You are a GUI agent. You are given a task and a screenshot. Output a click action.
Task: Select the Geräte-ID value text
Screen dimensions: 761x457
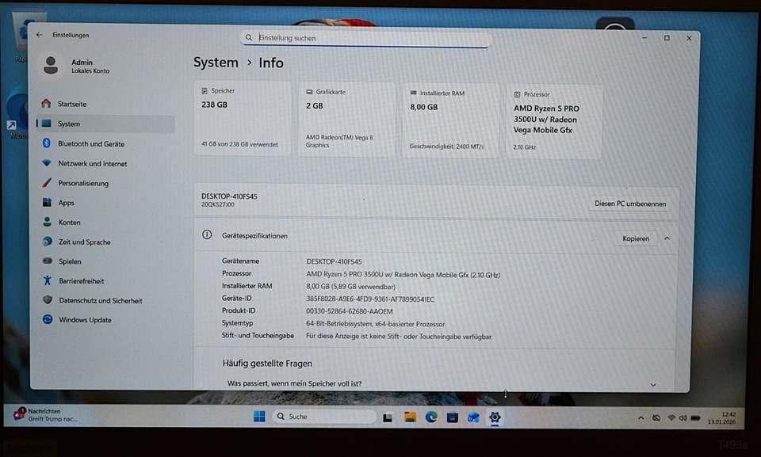tap(370, 299)
